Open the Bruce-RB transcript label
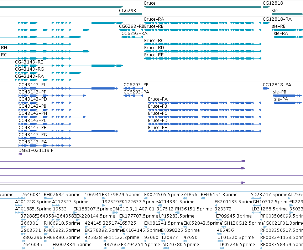The width and height of the screenshot is (303, 250). [153, 26]
